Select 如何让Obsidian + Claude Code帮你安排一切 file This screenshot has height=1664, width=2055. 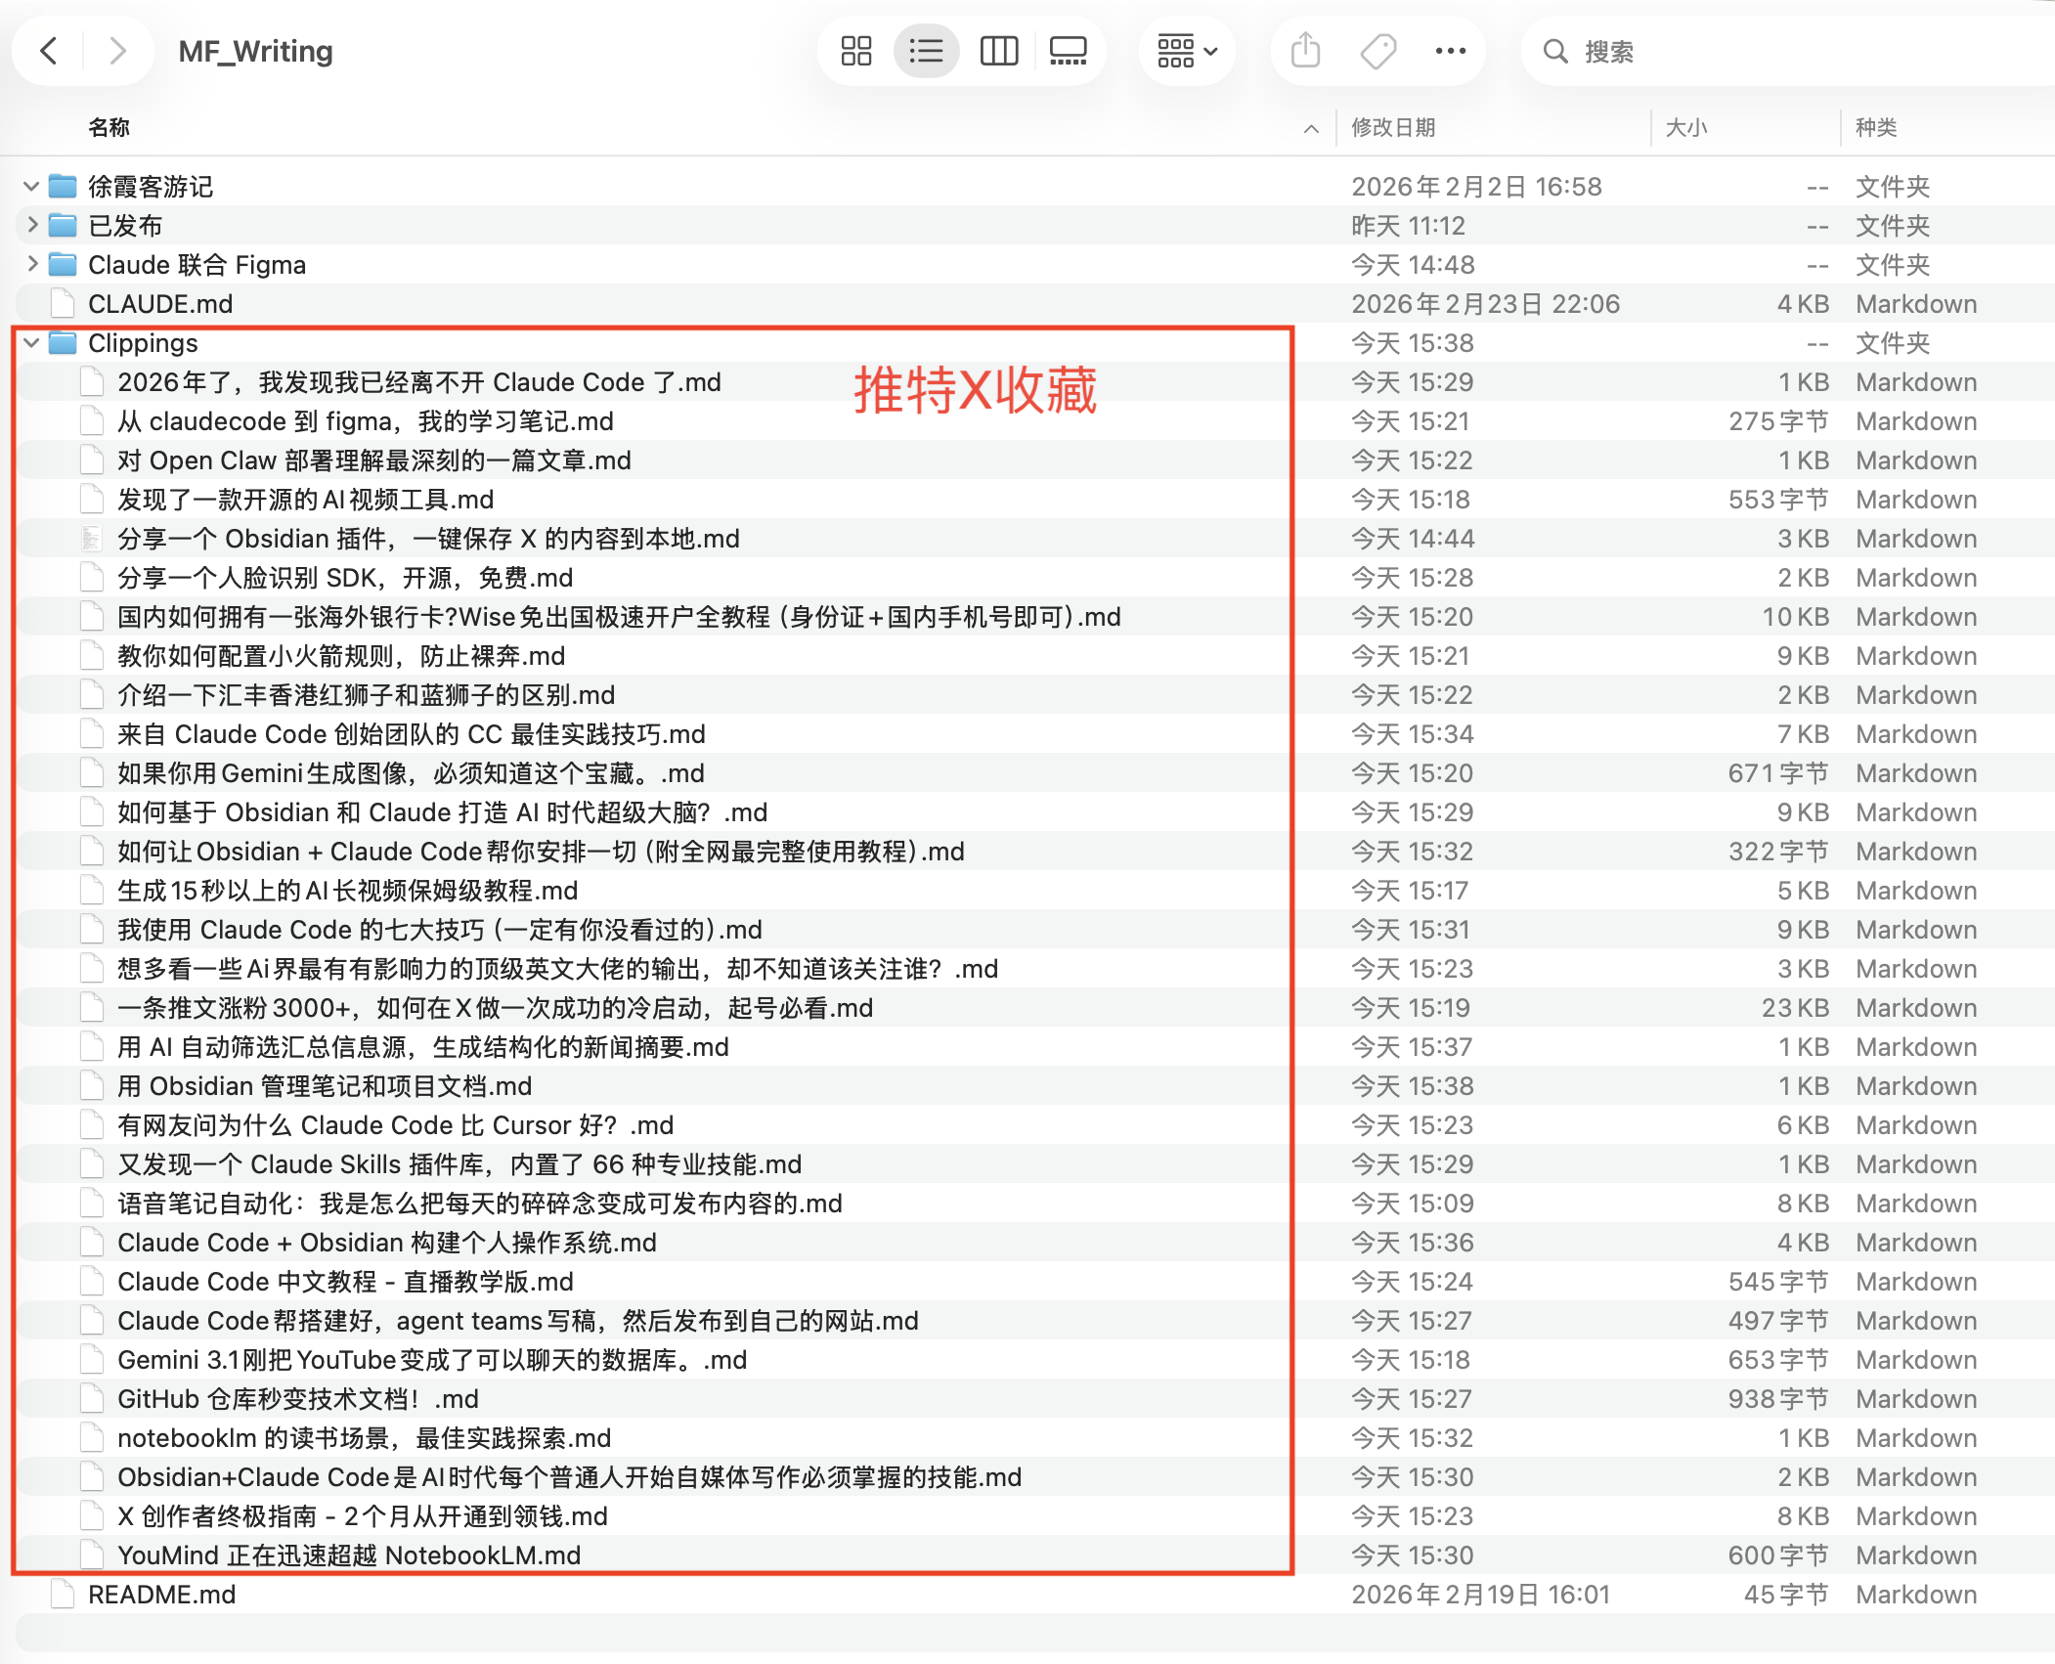pyautogui.click(x=541, y=851)
